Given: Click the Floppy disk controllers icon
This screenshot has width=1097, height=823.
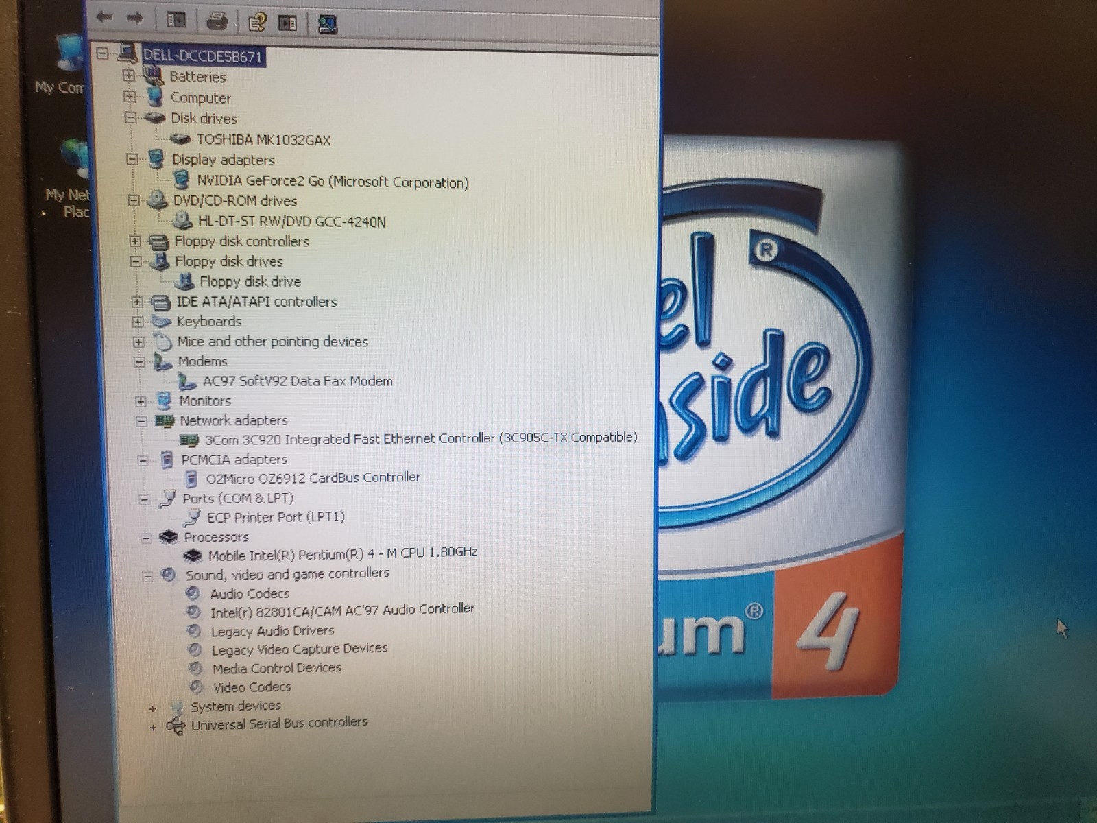Looking at the screenshot, I should coord(159,241).
